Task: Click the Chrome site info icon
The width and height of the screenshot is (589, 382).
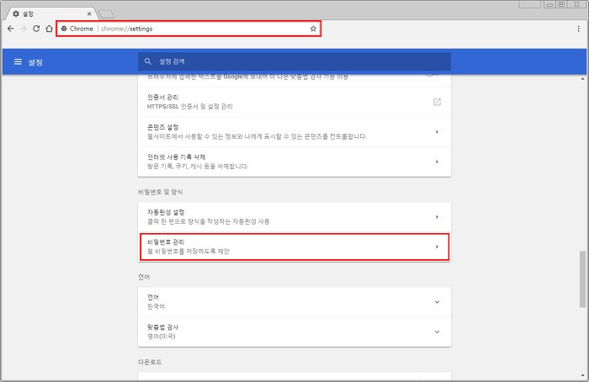Action: (x=64, y=29)
